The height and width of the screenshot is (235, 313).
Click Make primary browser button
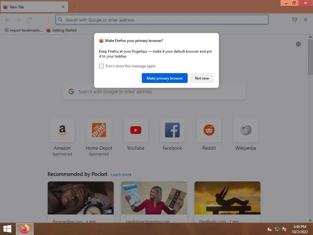[x=165, y=78]
